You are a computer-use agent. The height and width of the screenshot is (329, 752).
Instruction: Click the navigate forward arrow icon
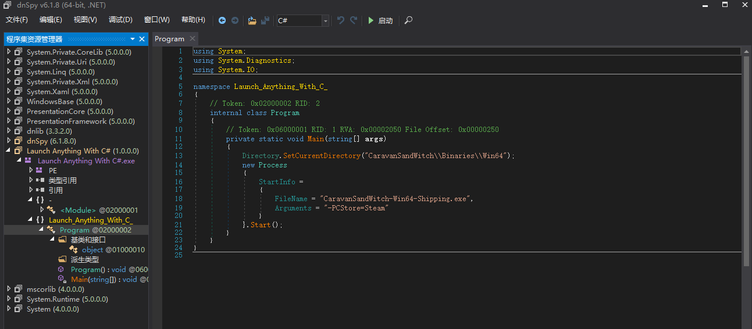235,20
